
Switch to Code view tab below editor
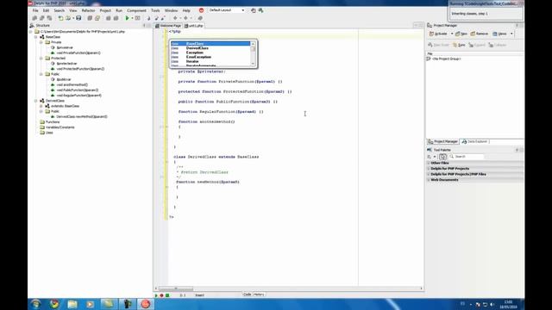(248, 294)
